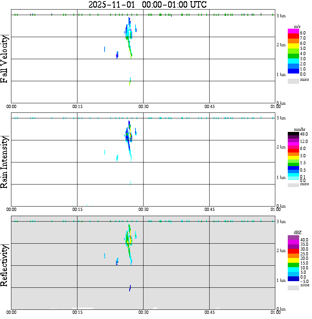Click the gray none swatch in dBZ legend
The width and height of the screenshot is (312, 319).
pos(293,288)
